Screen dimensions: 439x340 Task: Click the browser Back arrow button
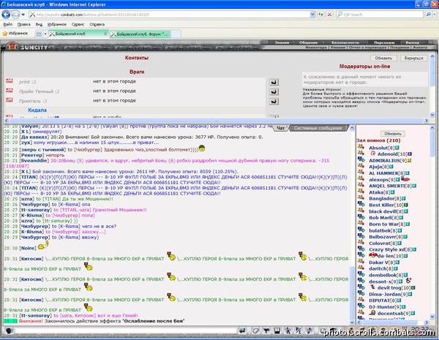[x=6, y=15]
